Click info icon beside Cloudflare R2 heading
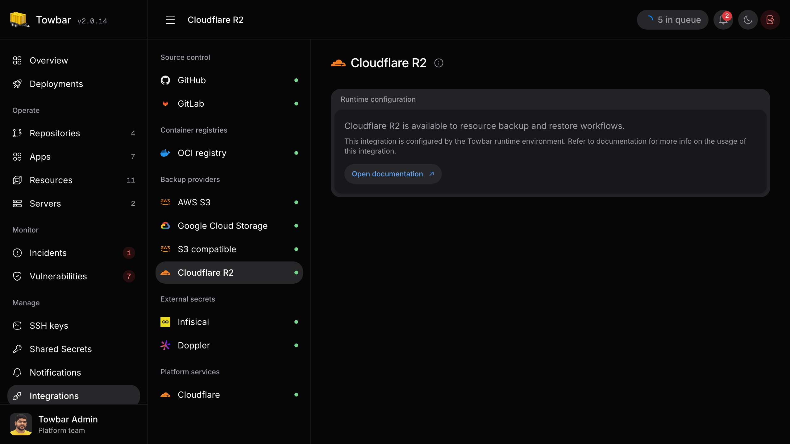790x444 pixels. point(439,63)
